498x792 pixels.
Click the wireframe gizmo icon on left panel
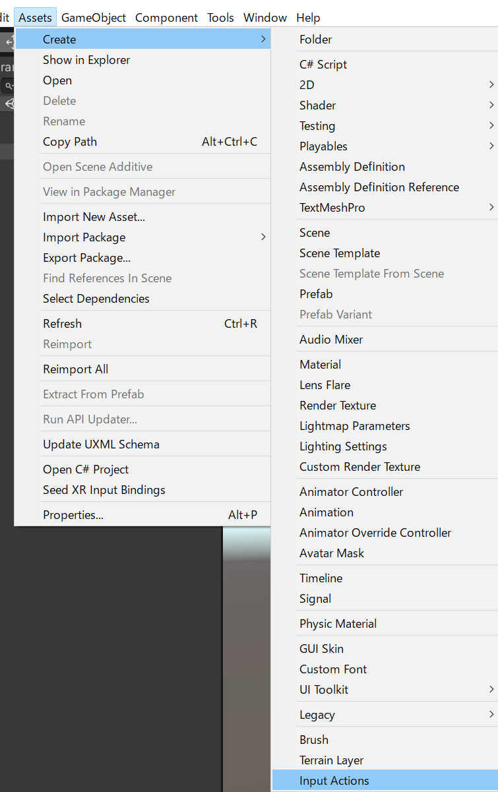(x=10, y=104)
